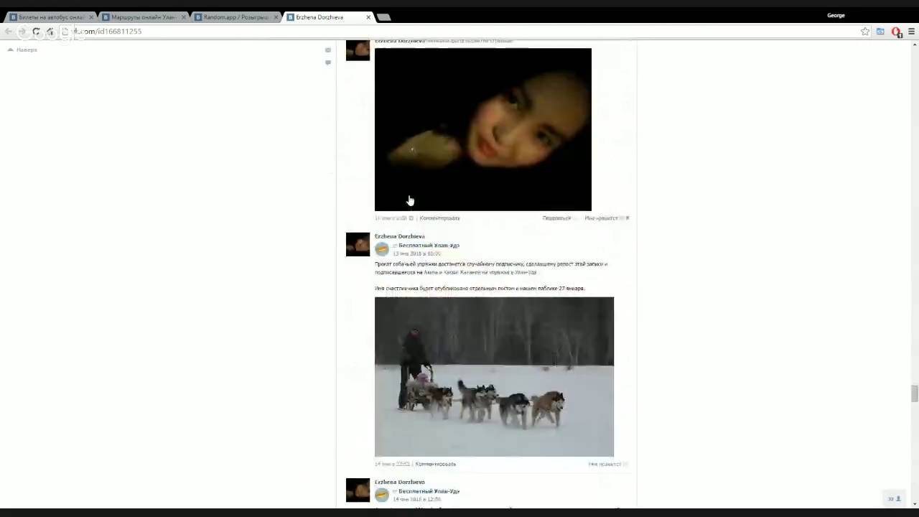Image resolution: width=919 pixels, height=517 pixels.
Task: Open 'Erzhena Dorzhieva' name on the dog sled post
Action: tap(400, 236)
